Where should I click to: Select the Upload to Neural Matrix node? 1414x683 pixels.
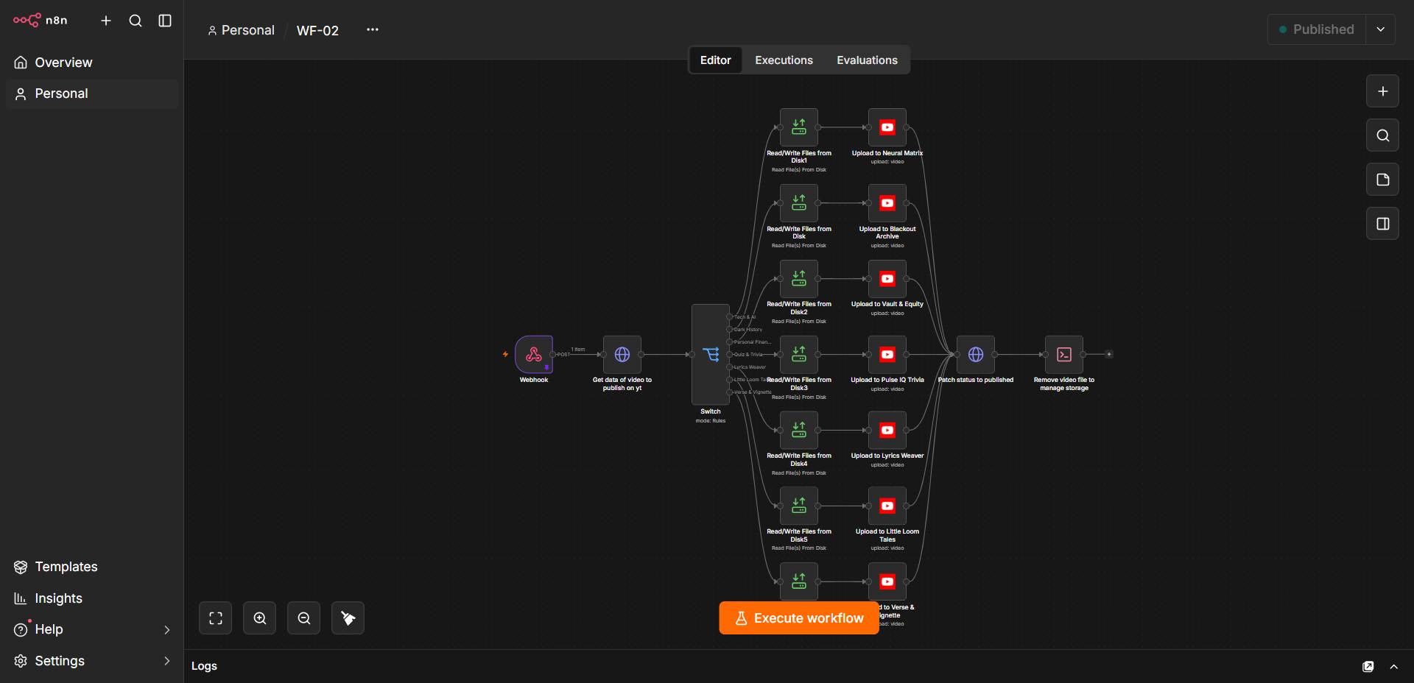887,127
